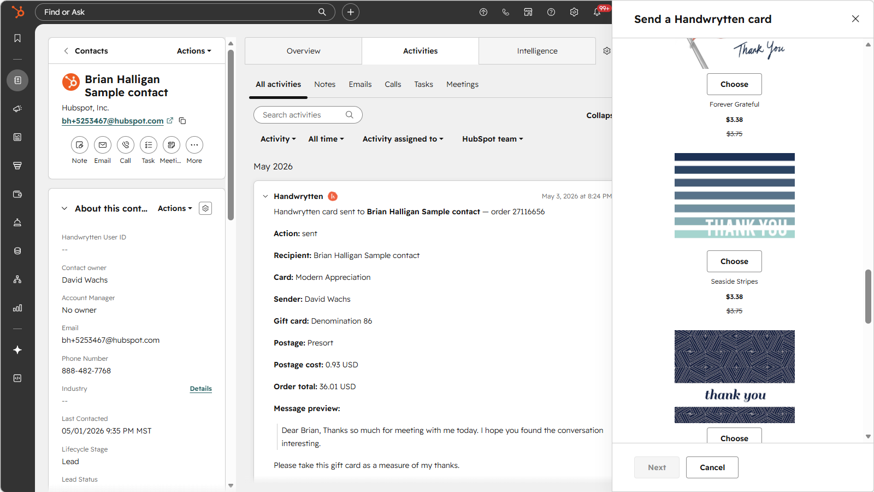Open the Reporting bar chart sidebar icon
Viewport: 874px width, 492px height.
click(17, 308)
